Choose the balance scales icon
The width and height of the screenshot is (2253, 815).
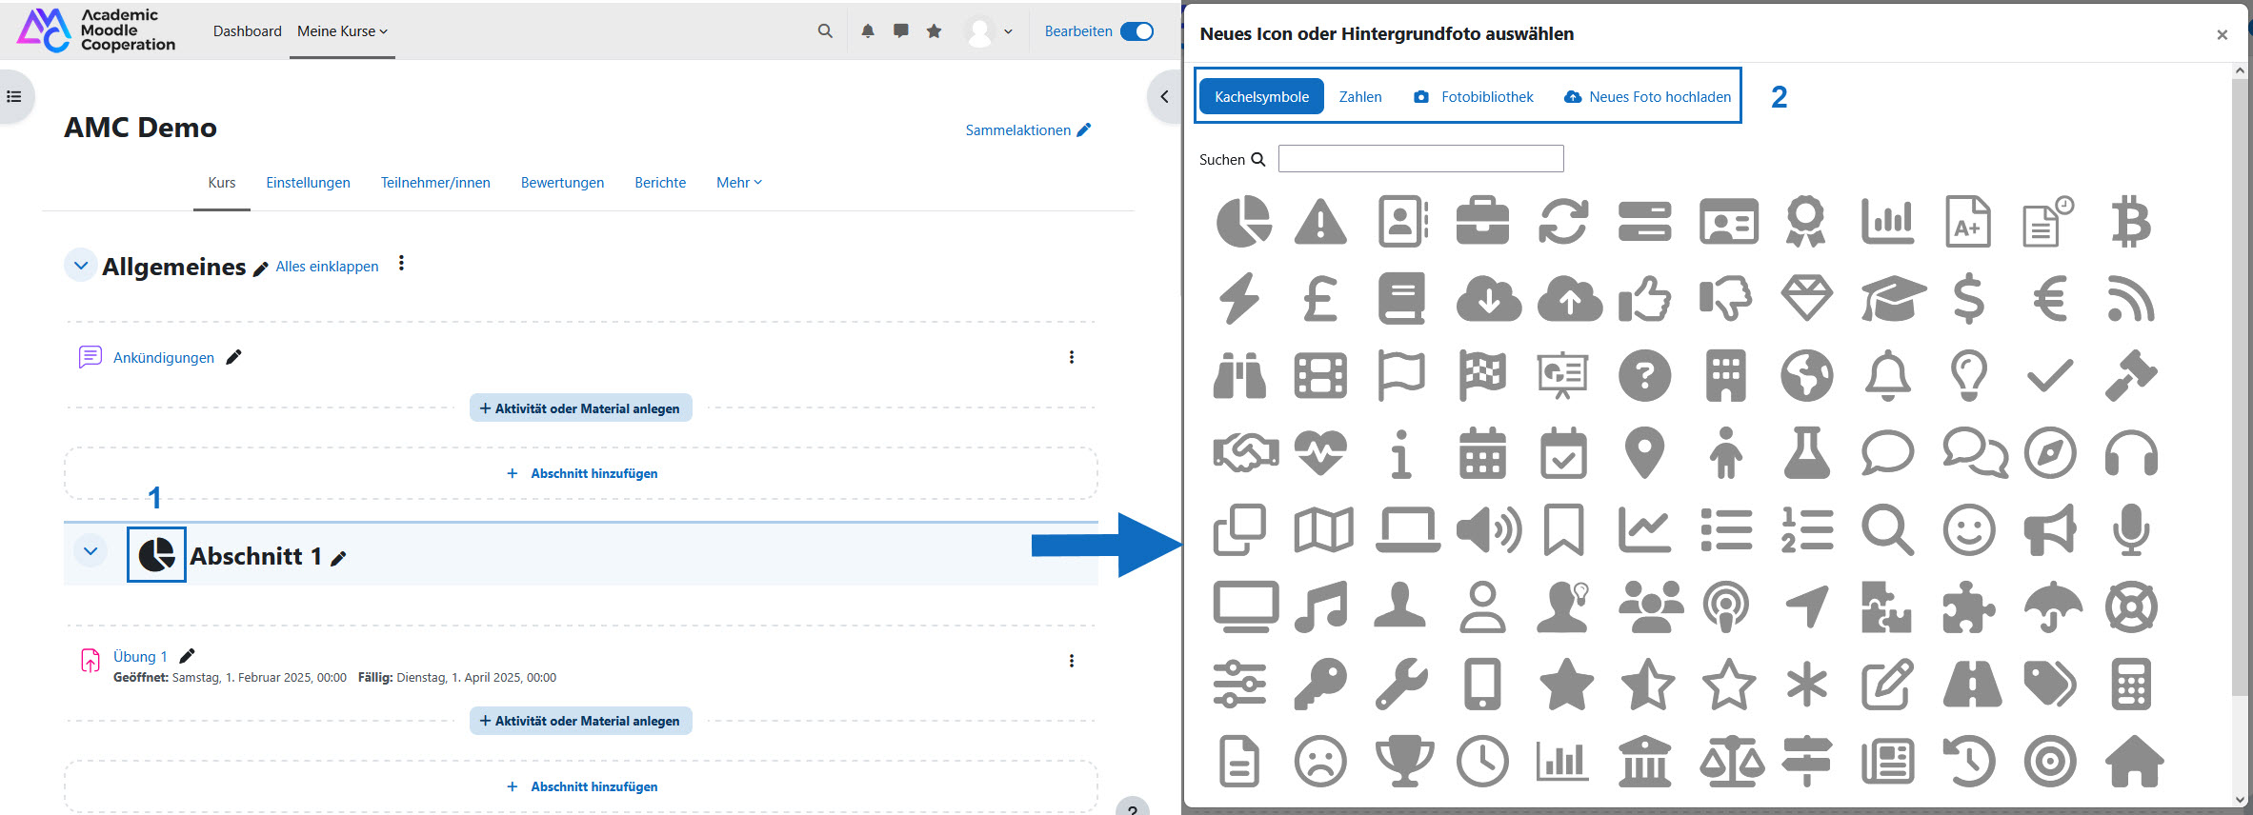click(x=1732, y=762)
